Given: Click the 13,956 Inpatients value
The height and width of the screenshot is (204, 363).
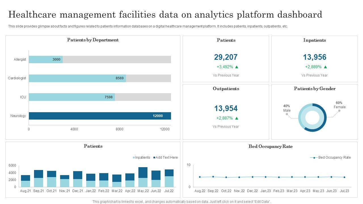Looking at the screenshot, I should [x=315, y=57].
